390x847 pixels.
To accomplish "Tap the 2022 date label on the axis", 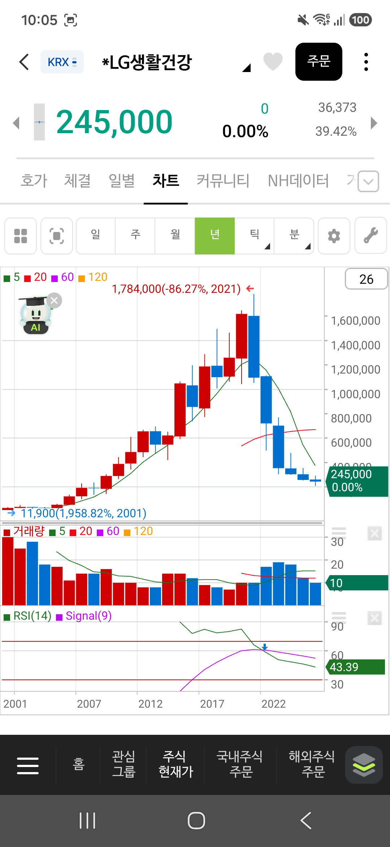I will [273, 704].
